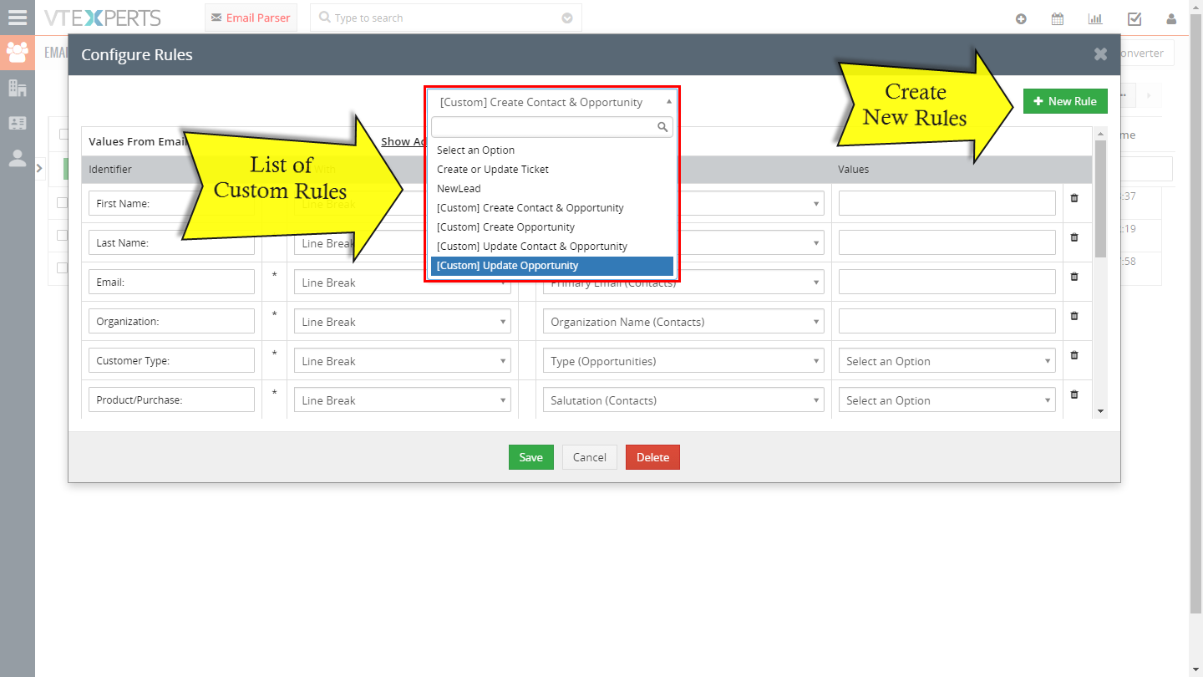This screenshot has width=1203, height=677.
Task: Select 'NewLead' rule
Action: pos(551,189)
